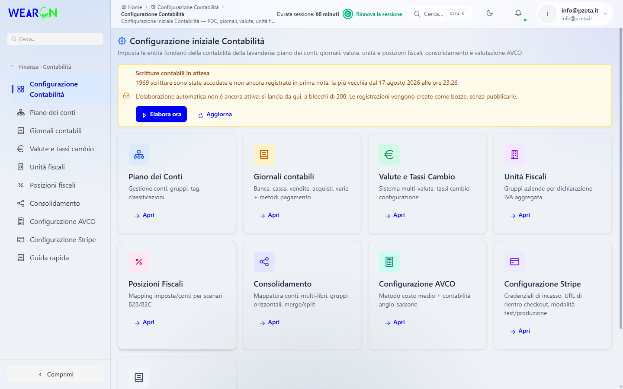Click the page vertical scrollbar
Screen dimensions: 623x389
[621, 179]
